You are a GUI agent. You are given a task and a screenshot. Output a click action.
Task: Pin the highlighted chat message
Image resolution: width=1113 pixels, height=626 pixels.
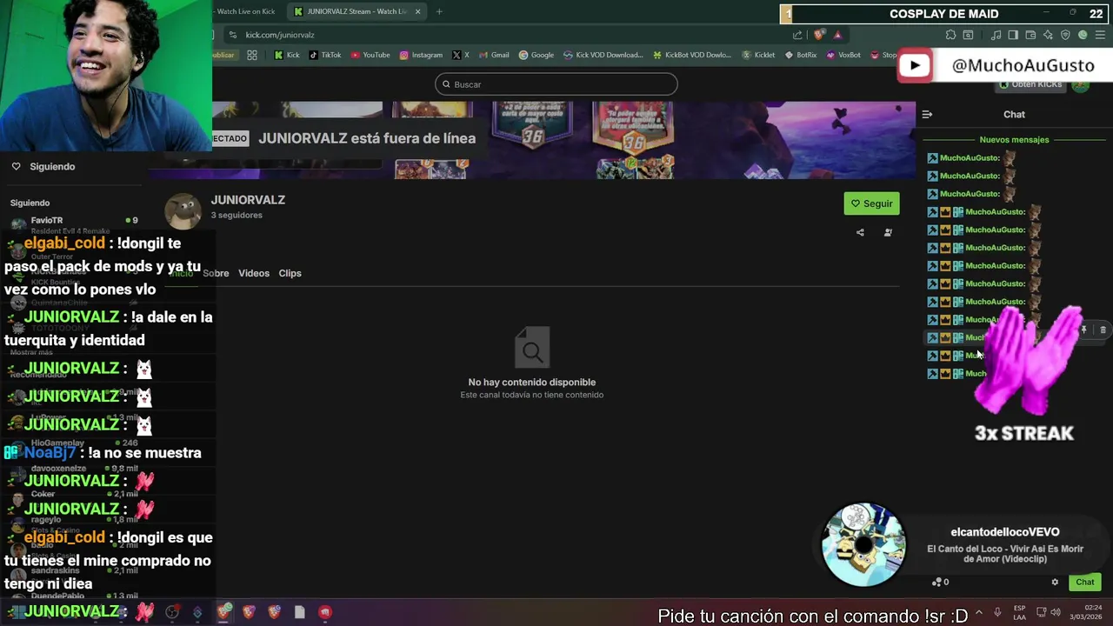click(1083, 330)
